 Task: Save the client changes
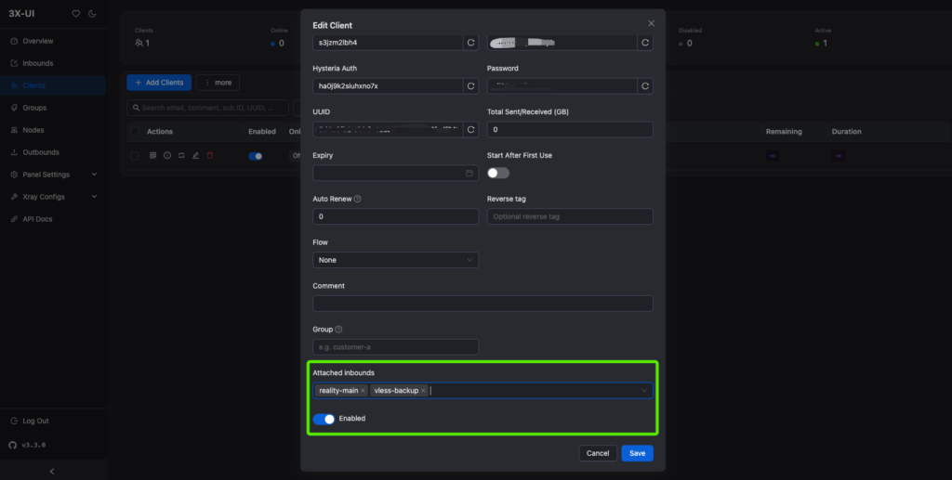coord(637,453)
